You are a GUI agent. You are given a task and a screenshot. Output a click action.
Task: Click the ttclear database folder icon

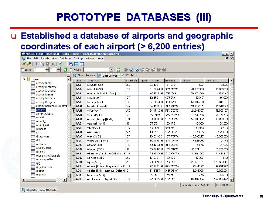pyautogui.click(x=28, y=79)
